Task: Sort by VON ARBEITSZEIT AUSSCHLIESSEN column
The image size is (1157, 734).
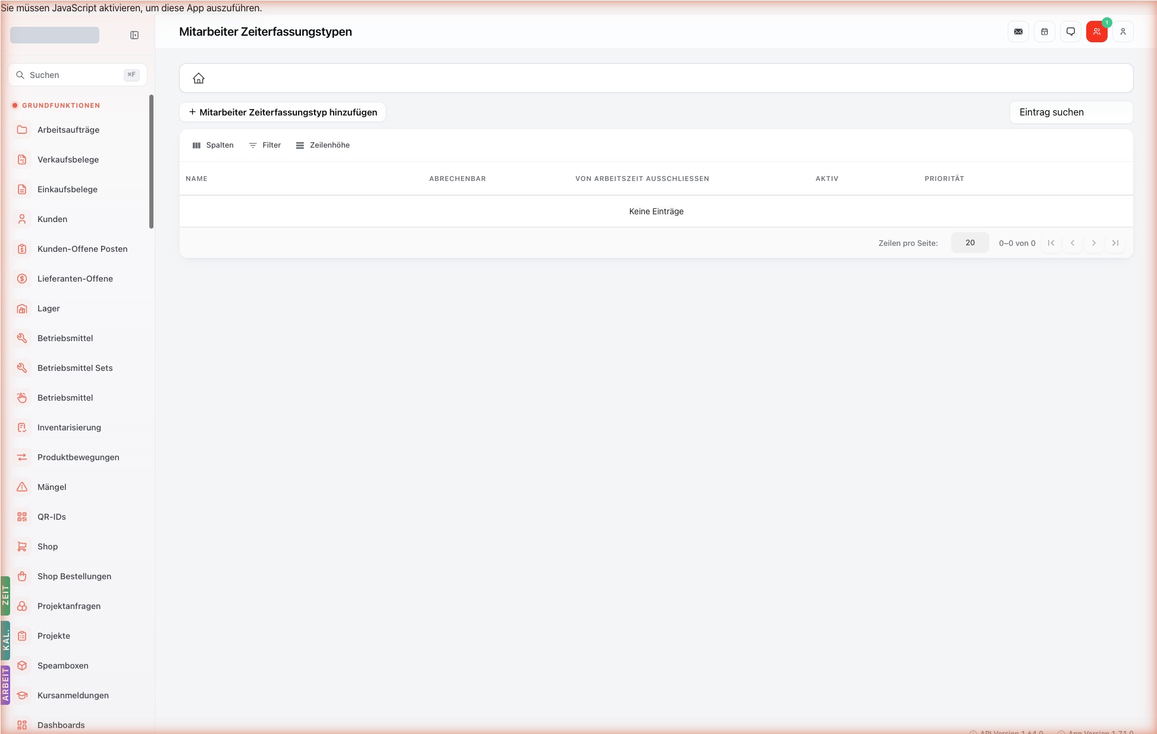Action: coord(642,179)
